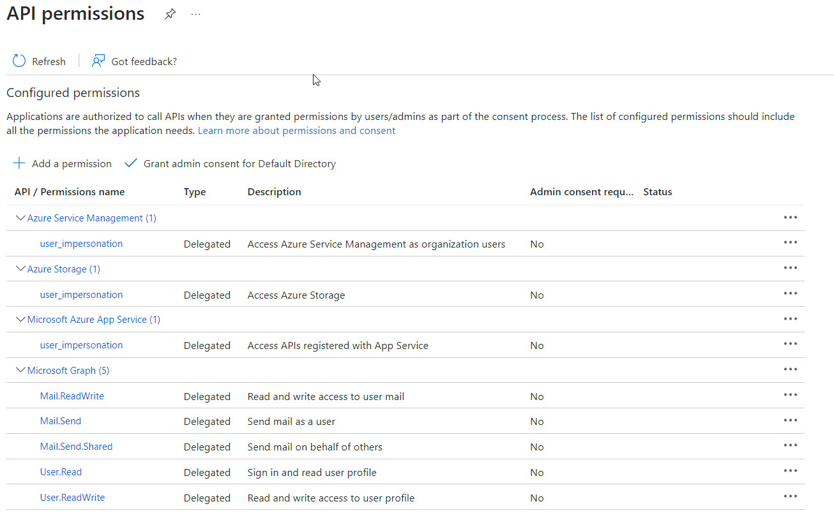834x527 pixels.
Task: Click the Type column header
Action: tap(195, 192)
